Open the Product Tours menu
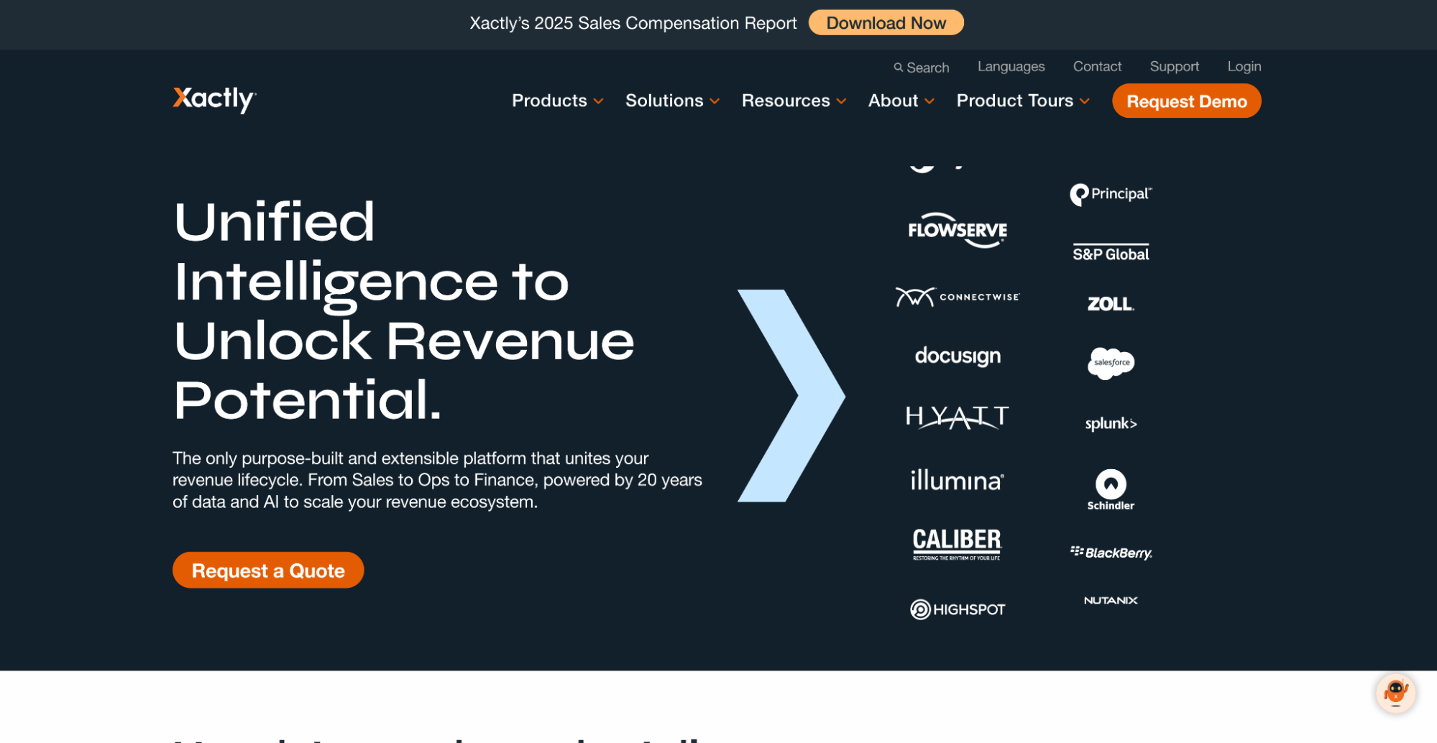 (1021, 101)
